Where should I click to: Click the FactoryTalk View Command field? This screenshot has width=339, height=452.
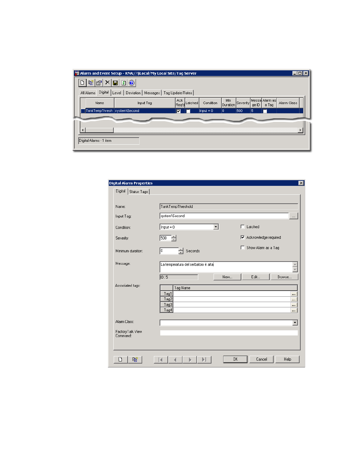coord(229,333)
